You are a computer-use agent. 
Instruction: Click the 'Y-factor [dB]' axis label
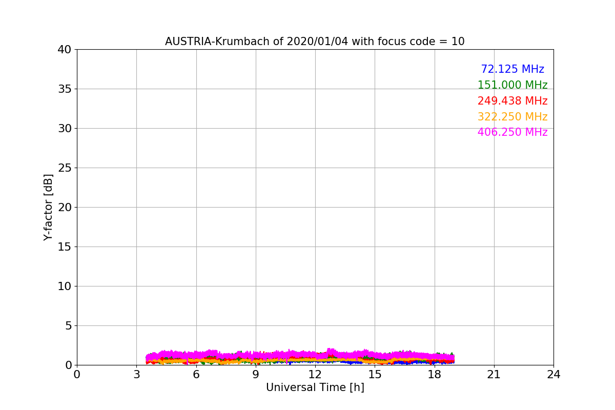point(49,207)
